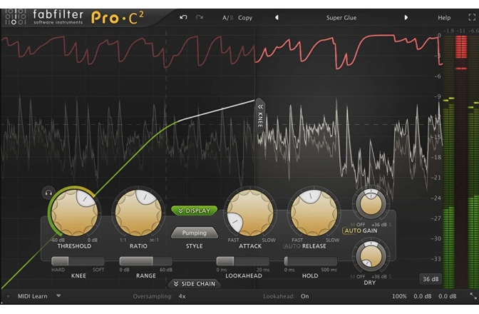Click the resize interface arrows icon
Viewport: 479px width, 314px height.
coord(473,296)
